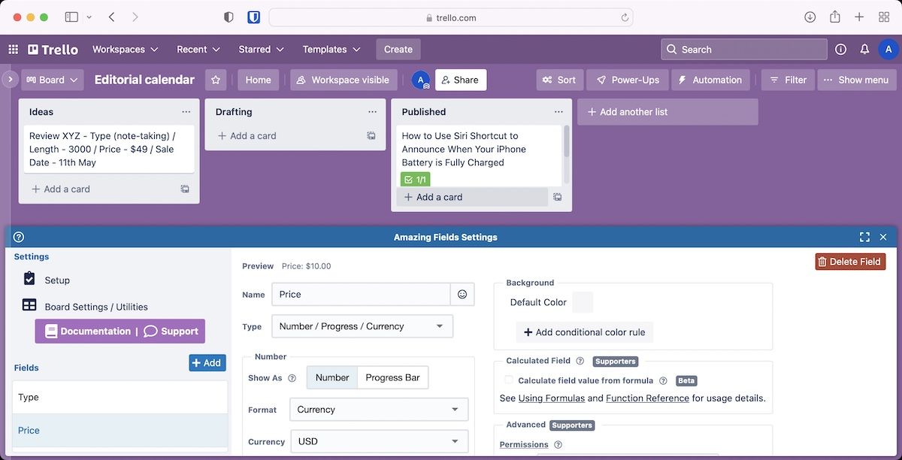Open the Format Currency dropdown
The height and width of the screenshot is (460, 902).
click(x=379, y=410)
